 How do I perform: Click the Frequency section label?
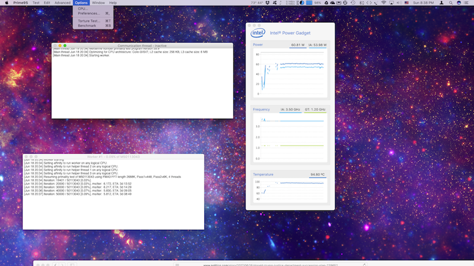pyautogui.click(x=261, y=109)
